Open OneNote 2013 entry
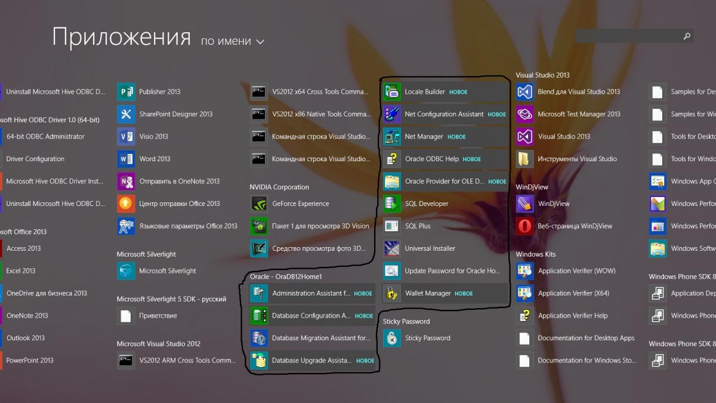 27,316
